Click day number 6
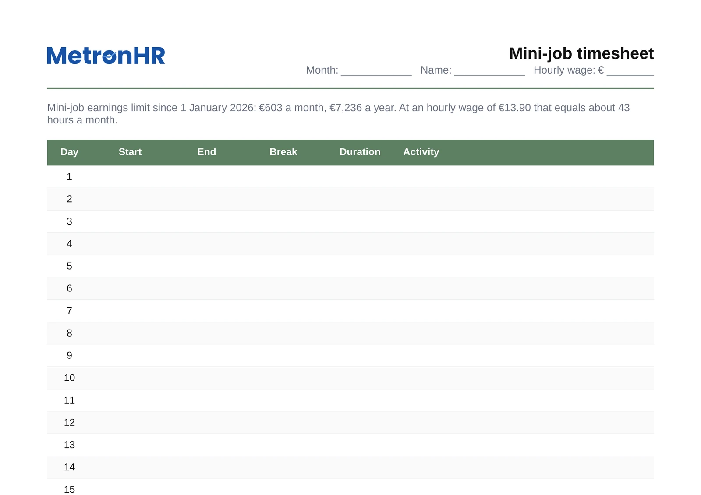Screen dimensions: 701x495 pos(69,288)
